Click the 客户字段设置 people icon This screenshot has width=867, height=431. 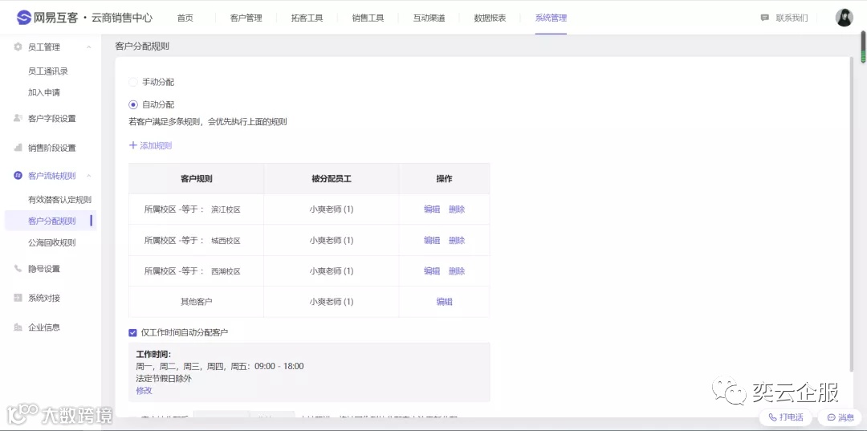coord(18,118)
